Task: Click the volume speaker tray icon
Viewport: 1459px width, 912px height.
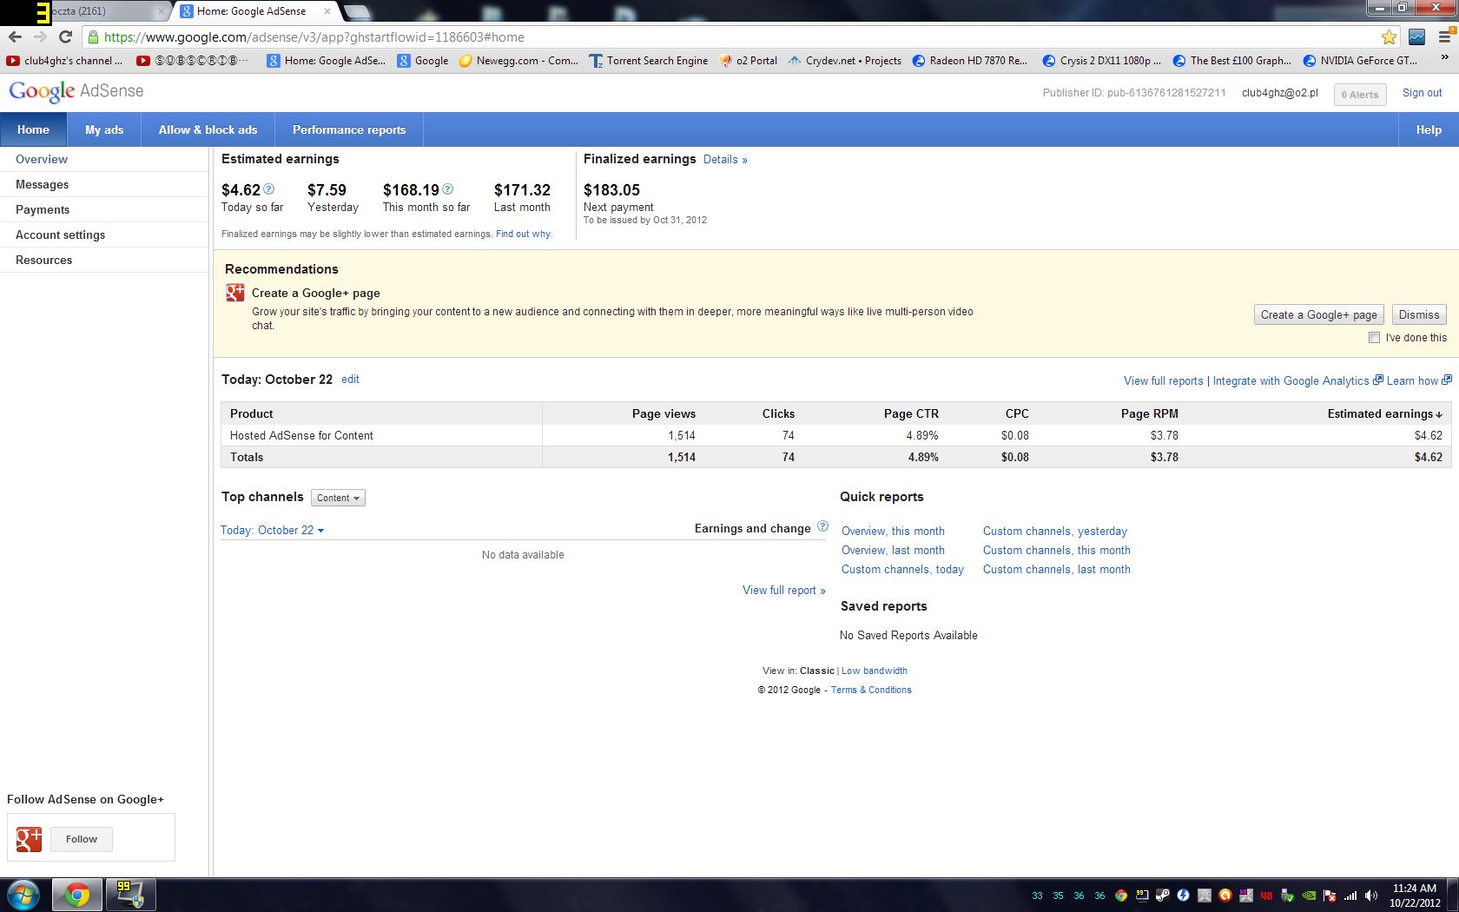Action: (x=1371, y=895)
